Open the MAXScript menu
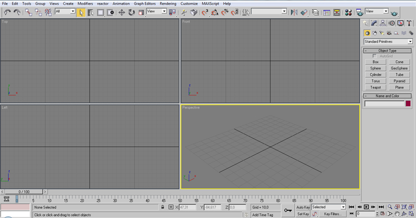The width and height of the screenshot is (416, 218). [x=211, y=4]
